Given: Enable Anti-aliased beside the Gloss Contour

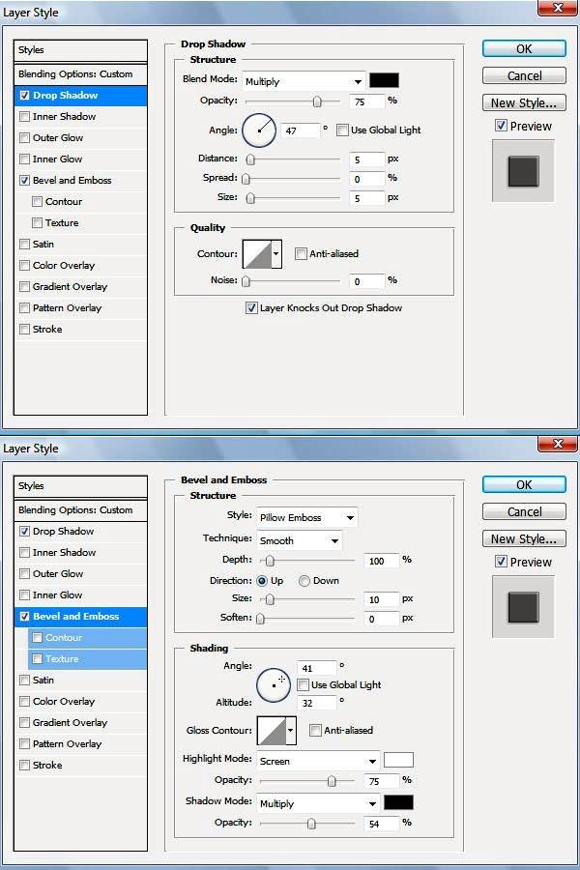Looking at the screenshot, I should pos(316,731).
